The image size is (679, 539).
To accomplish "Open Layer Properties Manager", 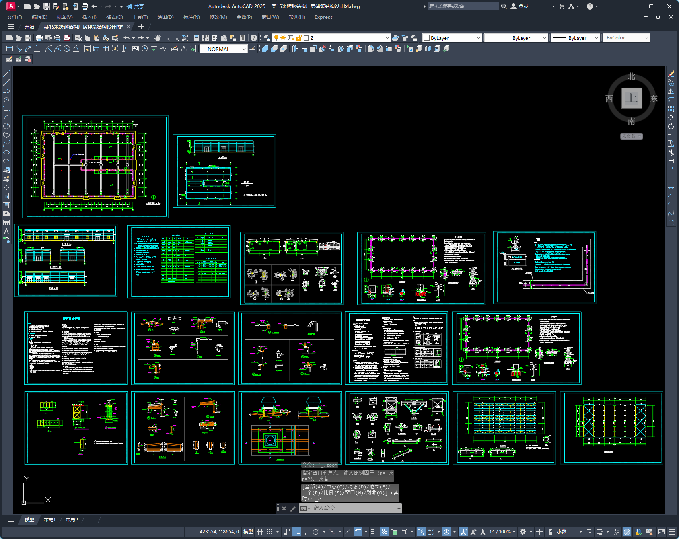I will tap(267, 38).
